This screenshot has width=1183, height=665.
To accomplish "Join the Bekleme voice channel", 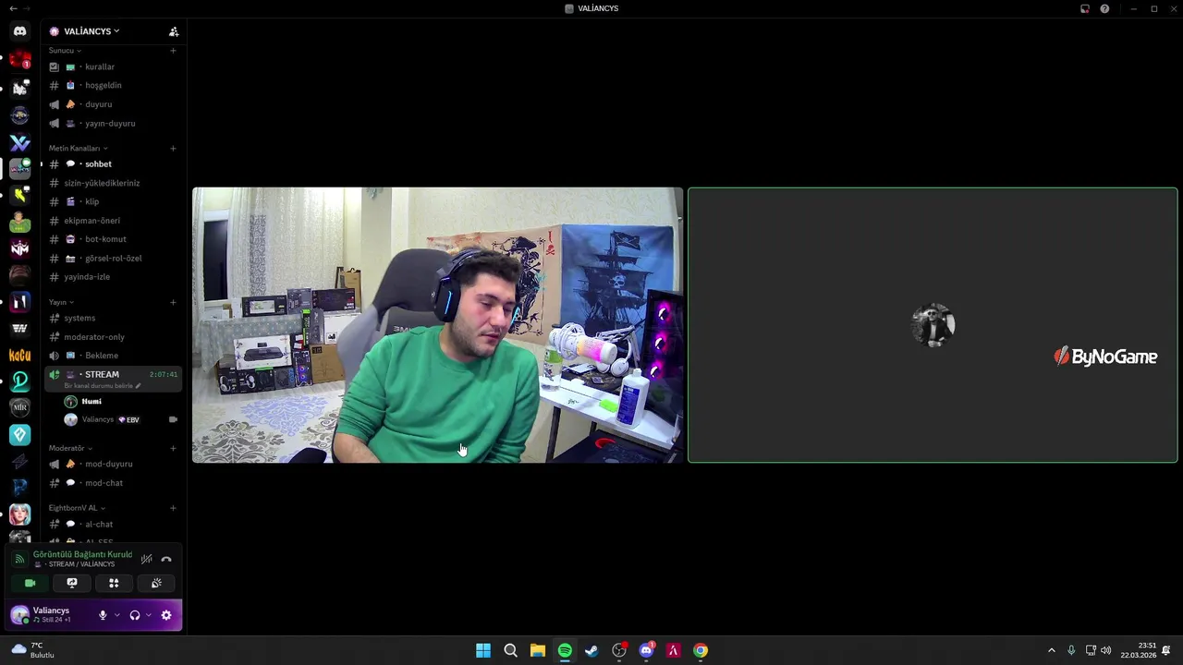I will point(113,356).
